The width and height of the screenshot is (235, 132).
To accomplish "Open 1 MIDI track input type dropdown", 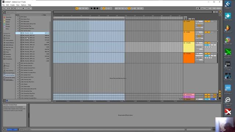I will 199,21.
